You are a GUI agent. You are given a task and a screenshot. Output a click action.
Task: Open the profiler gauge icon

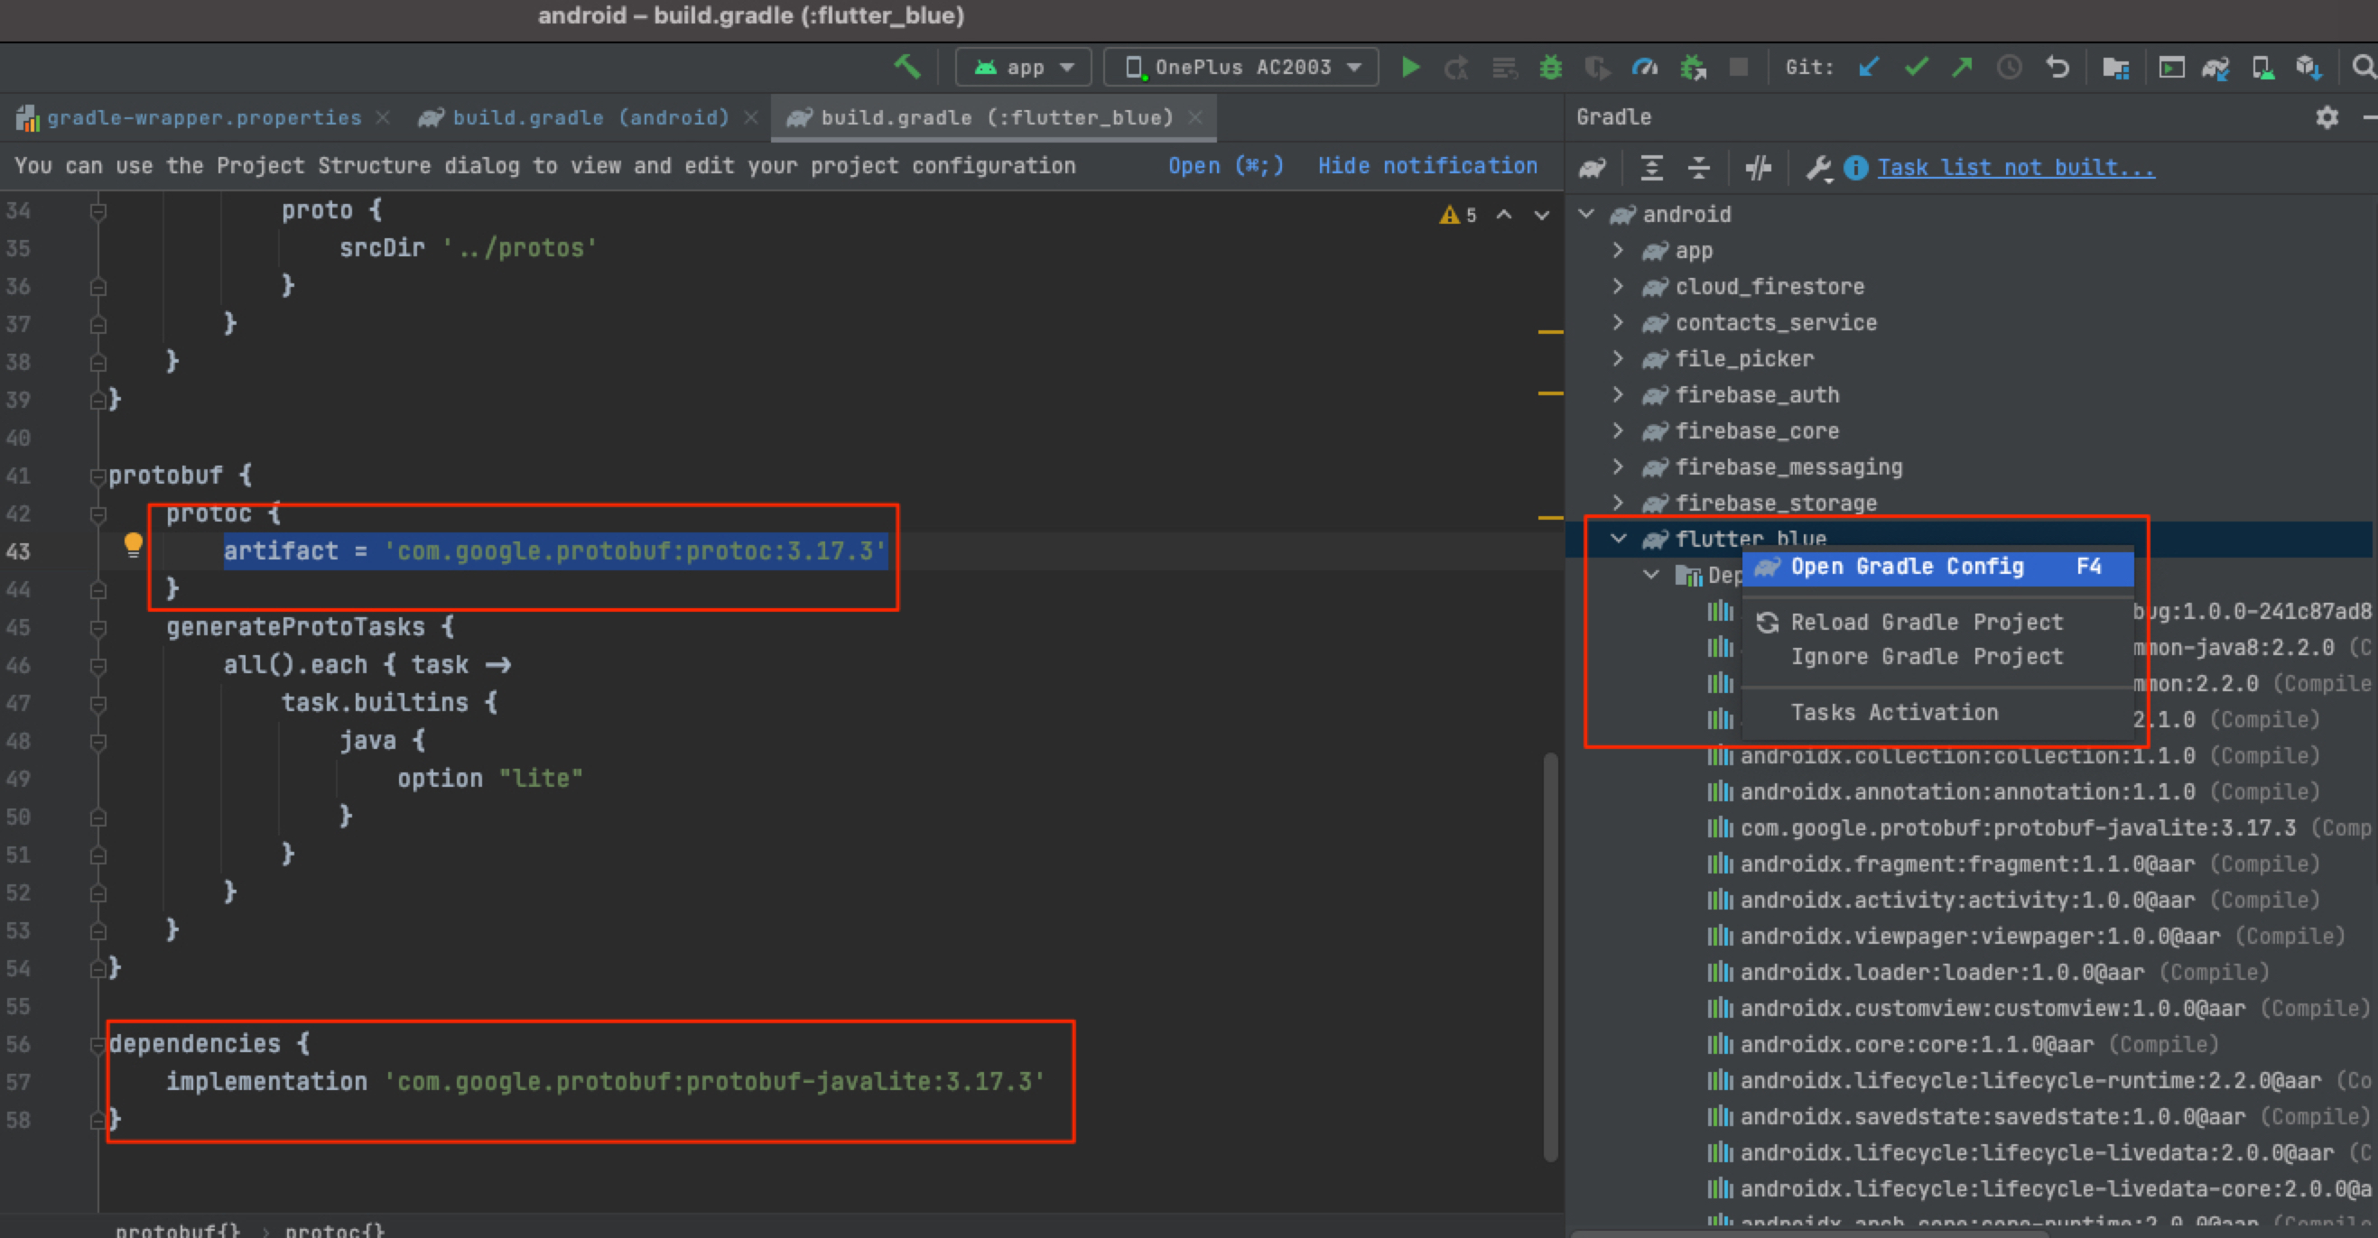pyautogui.click(x=1645, y=68)
